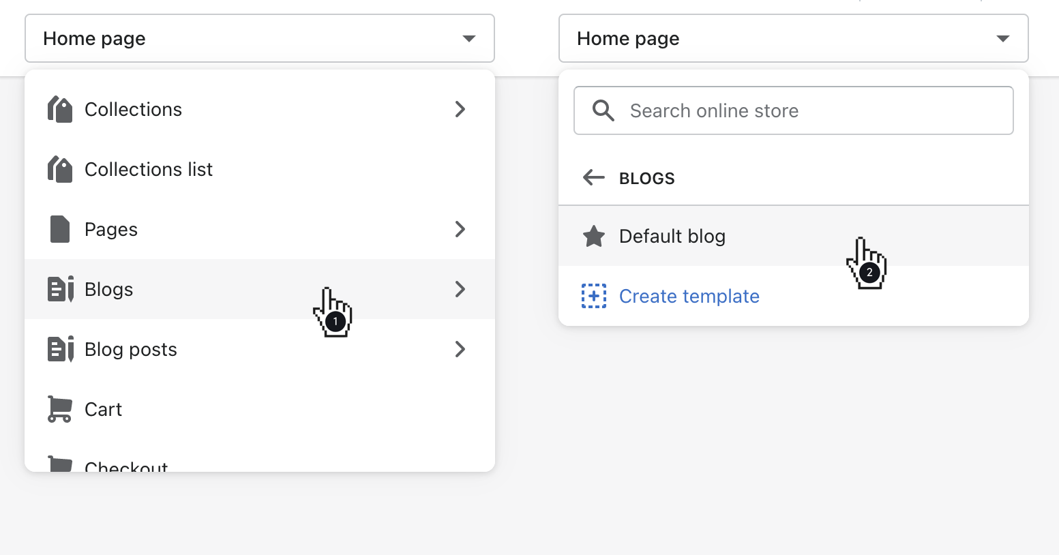Open the left Home page dropdown

pos(259,38)
